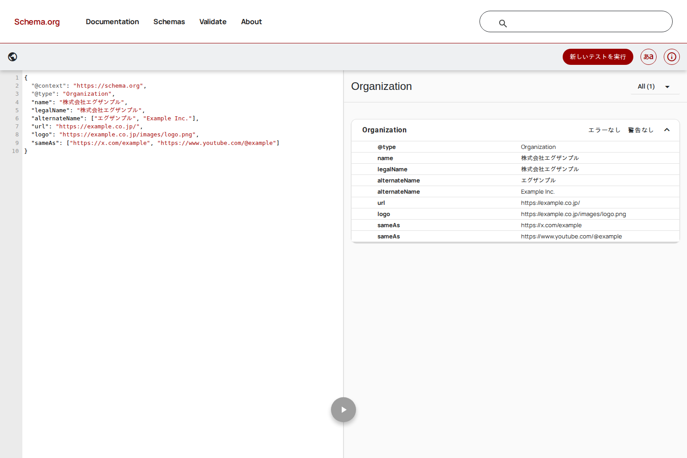Go to the Validate page
The image size is (687, 458).
(213, 22)
